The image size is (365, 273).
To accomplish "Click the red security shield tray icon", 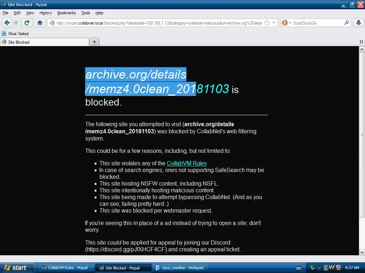I will 339,268.
